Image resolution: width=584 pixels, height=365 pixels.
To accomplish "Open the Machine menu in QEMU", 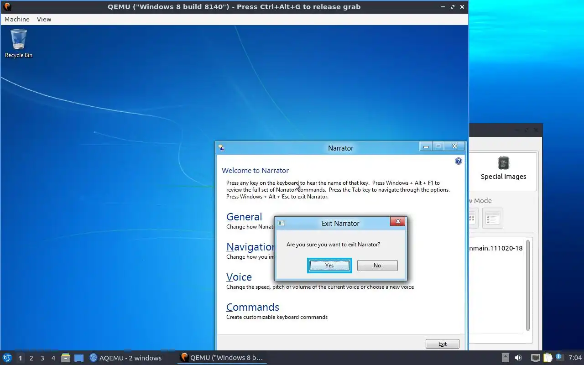I will coord(17,19).
